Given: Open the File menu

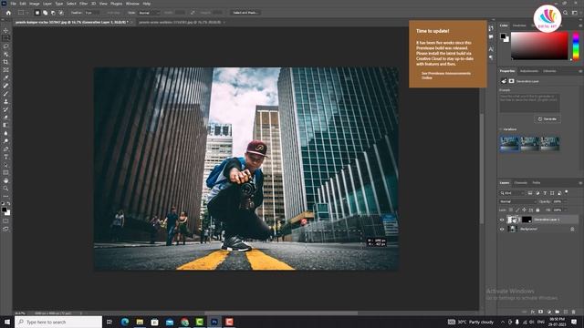Looking at the screenshot, I should [14, 4].
